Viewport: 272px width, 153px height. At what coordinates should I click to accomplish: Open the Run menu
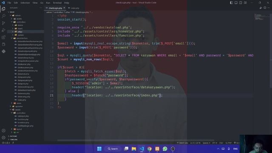point(48,3)
